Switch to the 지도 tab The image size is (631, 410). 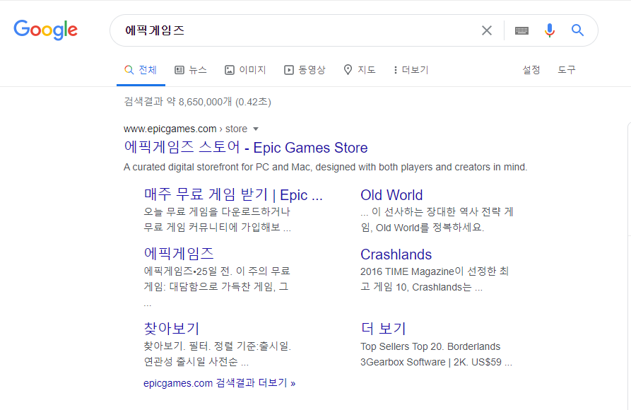[x=360, y=70]
